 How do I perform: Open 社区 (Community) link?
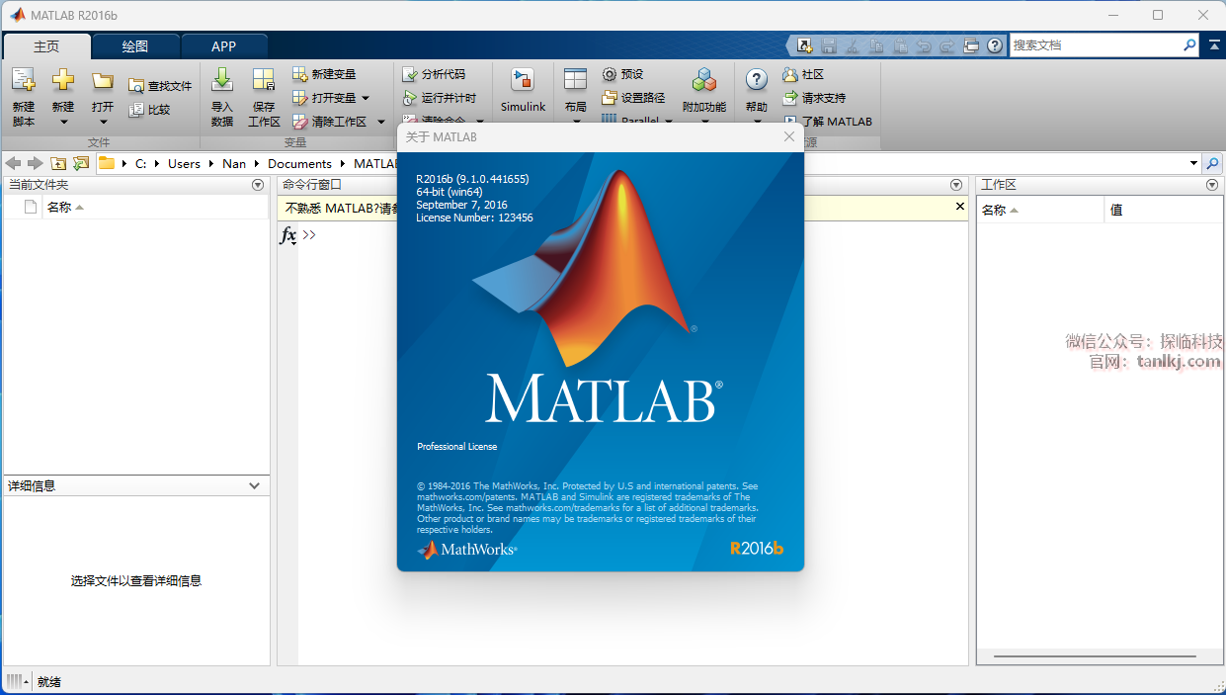pos(803,74)
